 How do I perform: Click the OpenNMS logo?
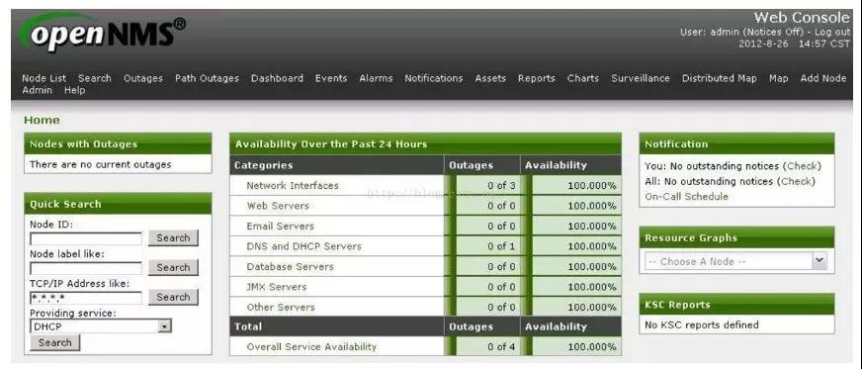pyautogui.click(x=102, y=33)
